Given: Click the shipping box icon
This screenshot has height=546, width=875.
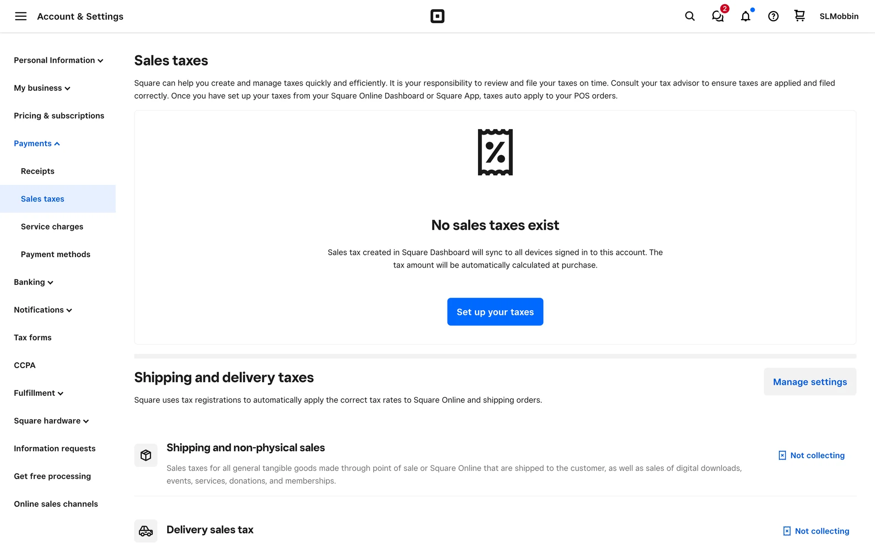Looking at the screenshot, I should (146, 455).
